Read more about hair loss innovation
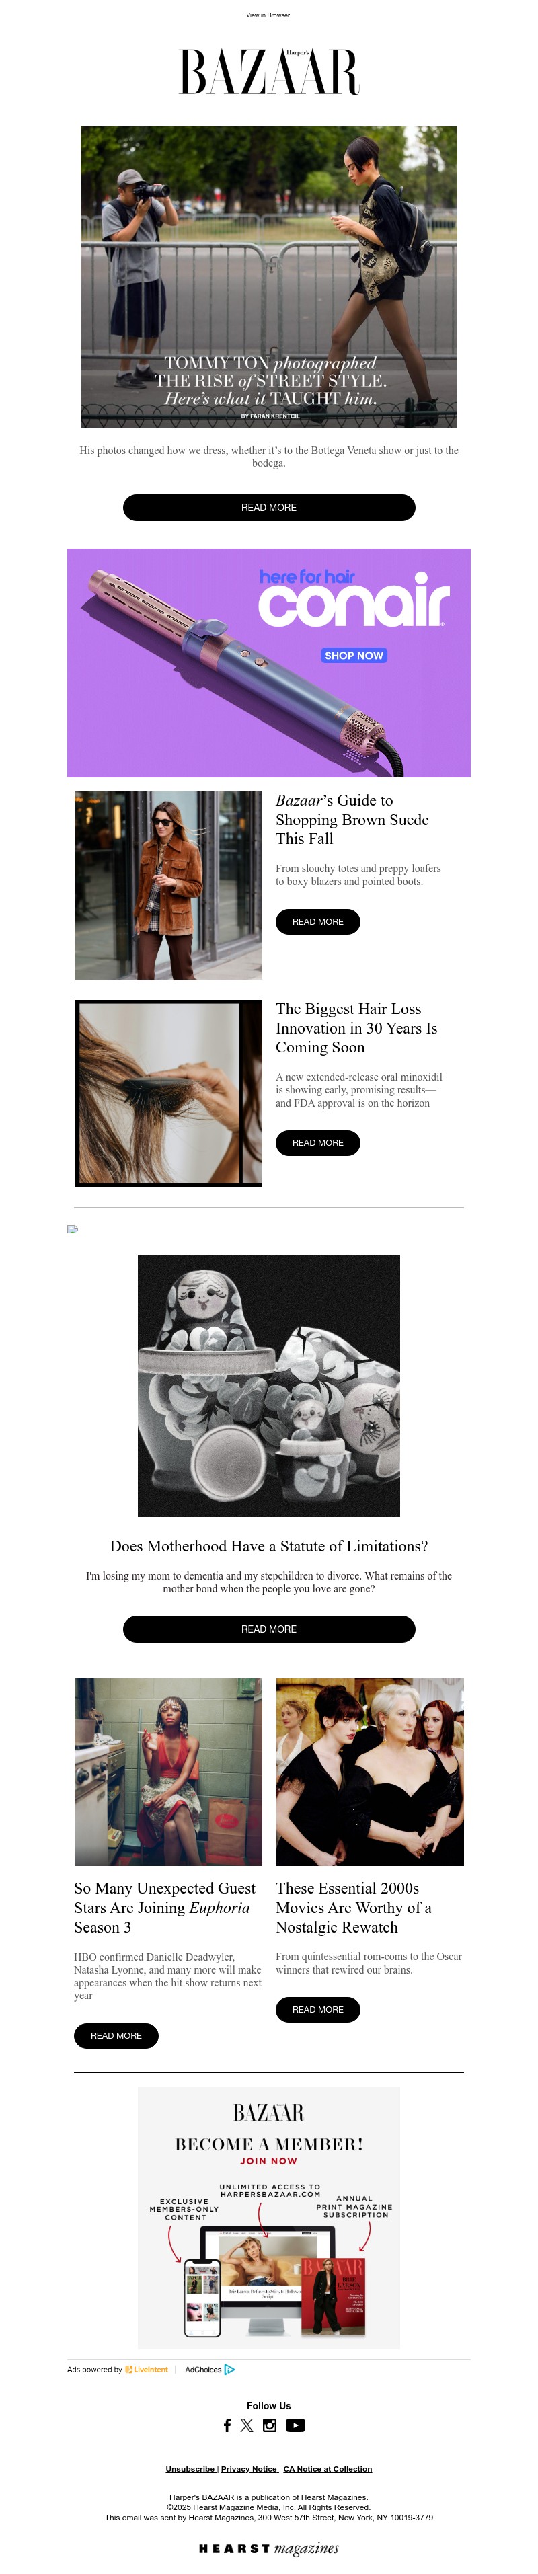The width and height of the screenshot is (538, 2574). click(x=318, y=1142)
